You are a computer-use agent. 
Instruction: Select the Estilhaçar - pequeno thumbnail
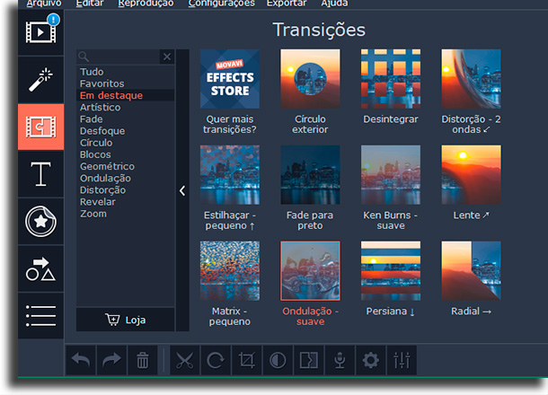point(230,175)
